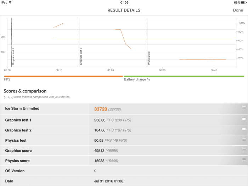
Task: Select the Physics score row
Action: click(124, 161)
